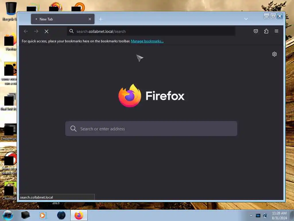Select the Enderman desktop icon
This screenshot has width=294, height=221.
(x=9, y=132)
